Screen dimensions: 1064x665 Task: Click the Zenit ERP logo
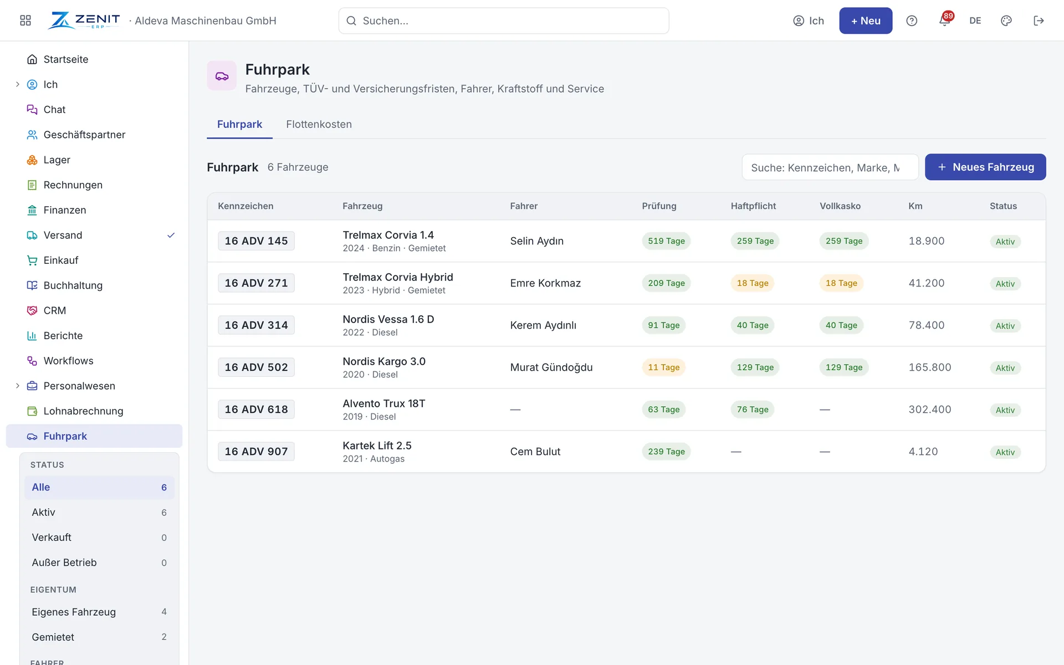84,21
